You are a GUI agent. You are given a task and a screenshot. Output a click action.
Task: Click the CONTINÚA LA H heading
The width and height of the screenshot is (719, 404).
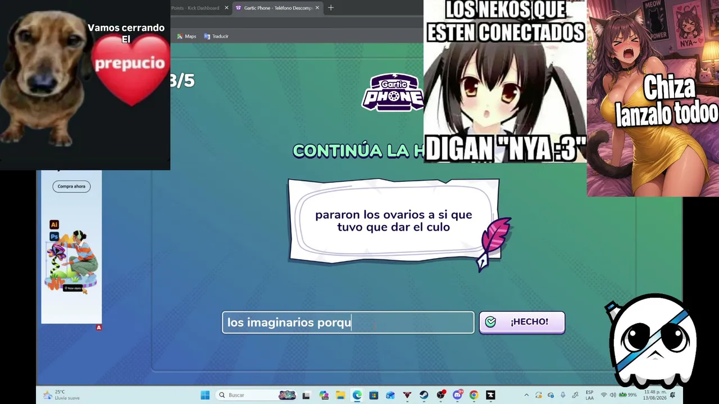click(358, 150)
